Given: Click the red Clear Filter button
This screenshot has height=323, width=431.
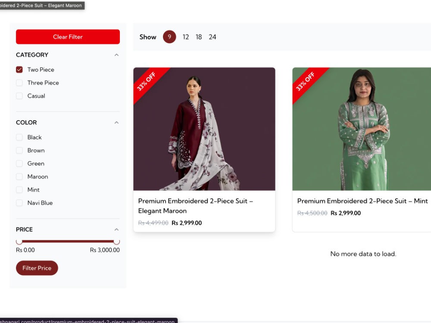Looking at the screenshot, I should (x=68, y=37).
